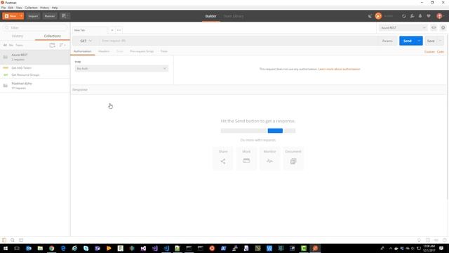449x253 pixels.
Task: Open the tab options ellipsis menu
Action: point(119,30)
